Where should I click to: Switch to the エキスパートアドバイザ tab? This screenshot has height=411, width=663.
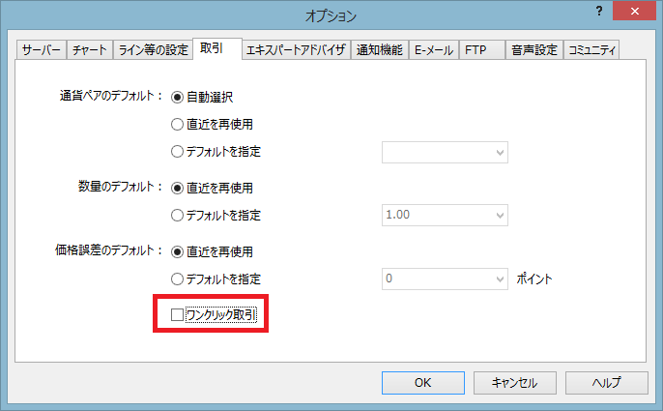296,50
